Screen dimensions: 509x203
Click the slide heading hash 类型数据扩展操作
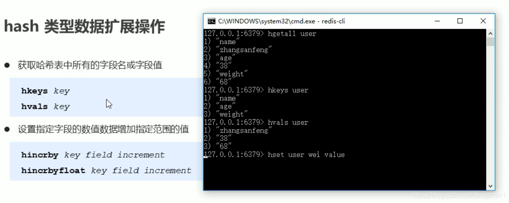tap(84, 27)
